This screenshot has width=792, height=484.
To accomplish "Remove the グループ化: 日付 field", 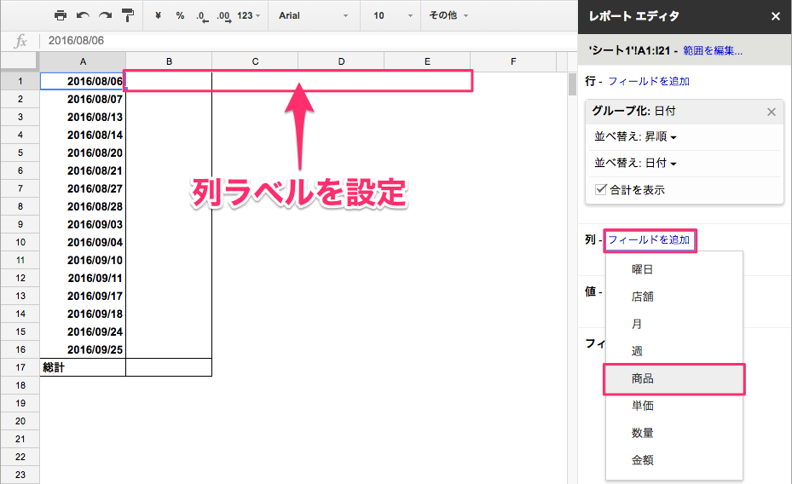I will click(x=772, y=112).
